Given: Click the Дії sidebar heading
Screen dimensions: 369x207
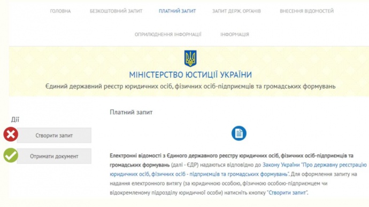Looking at the screenshot, I should (x=15, y=120).
